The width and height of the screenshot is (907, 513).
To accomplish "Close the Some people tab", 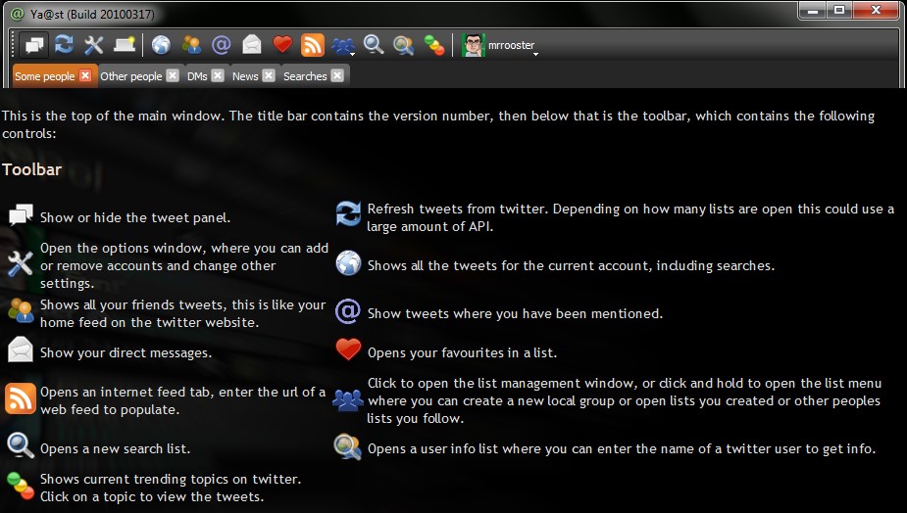I will click(85, 75).
